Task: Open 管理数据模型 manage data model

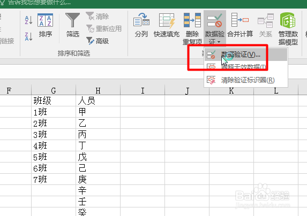Action: tap(288, 29)
